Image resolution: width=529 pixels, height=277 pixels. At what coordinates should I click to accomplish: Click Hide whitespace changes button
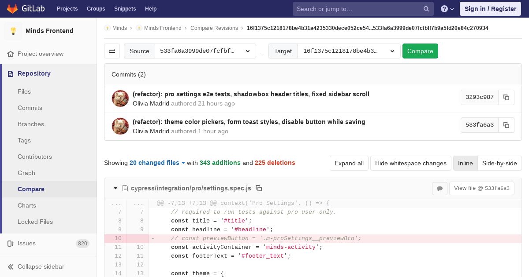point(411,163)
